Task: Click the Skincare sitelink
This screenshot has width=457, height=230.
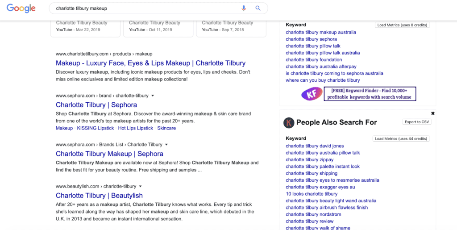Action: coord(166,128)
